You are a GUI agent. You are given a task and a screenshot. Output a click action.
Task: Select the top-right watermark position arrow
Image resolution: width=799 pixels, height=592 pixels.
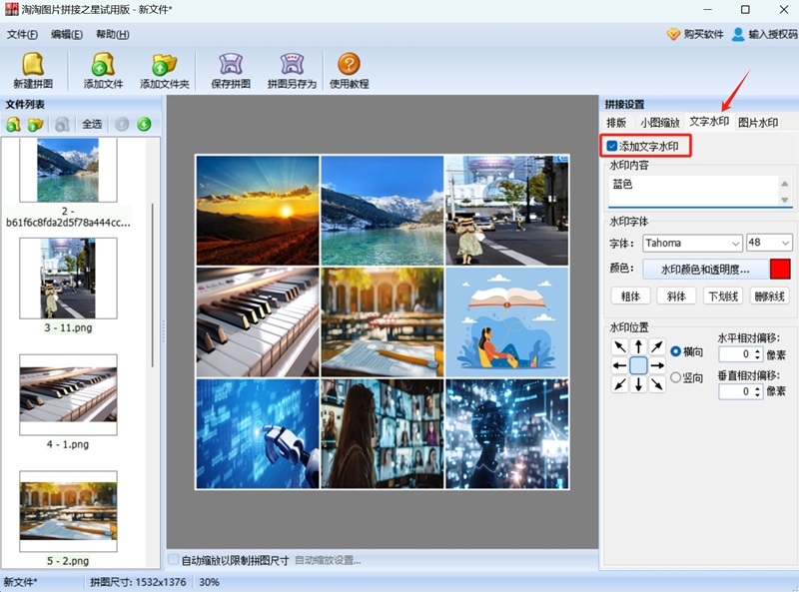tap(657, 347)
